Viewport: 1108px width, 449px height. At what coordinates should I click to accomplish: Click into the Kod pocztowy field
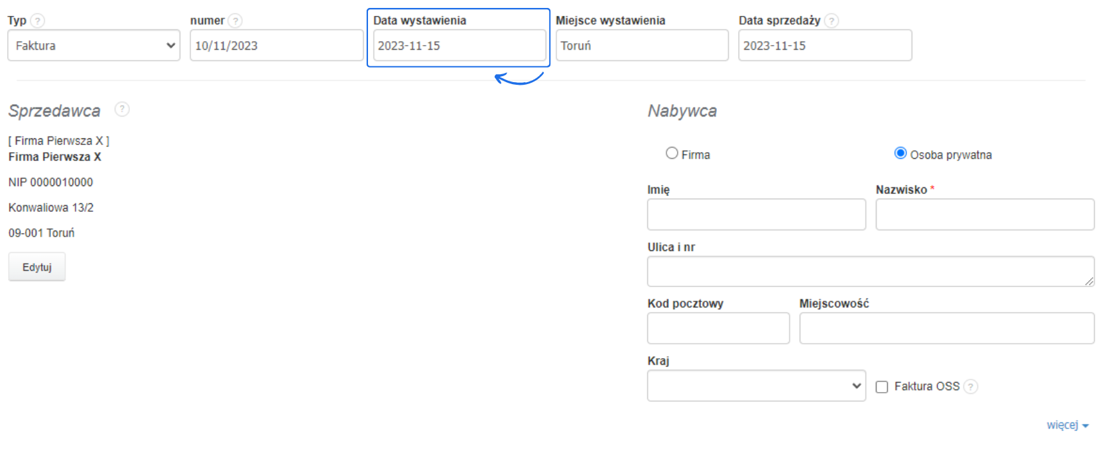719,328
